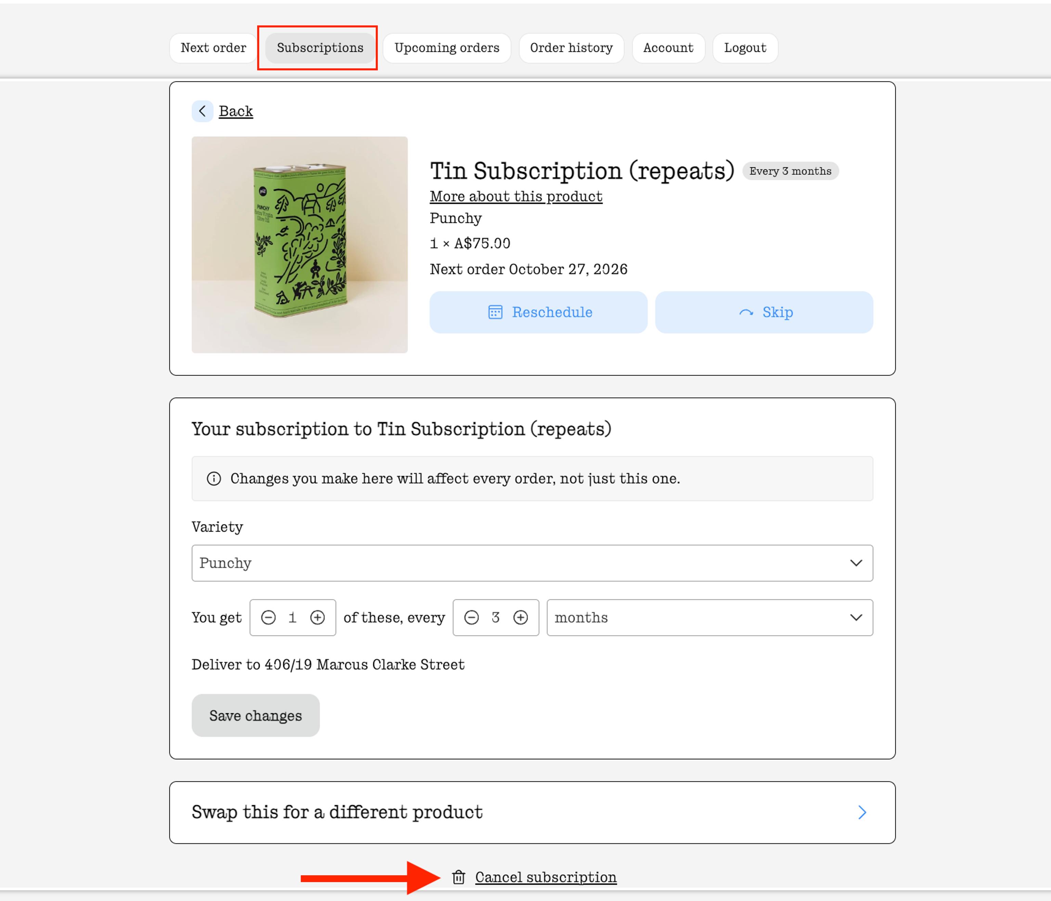Click the Cancel subscription link

(546, 877)
